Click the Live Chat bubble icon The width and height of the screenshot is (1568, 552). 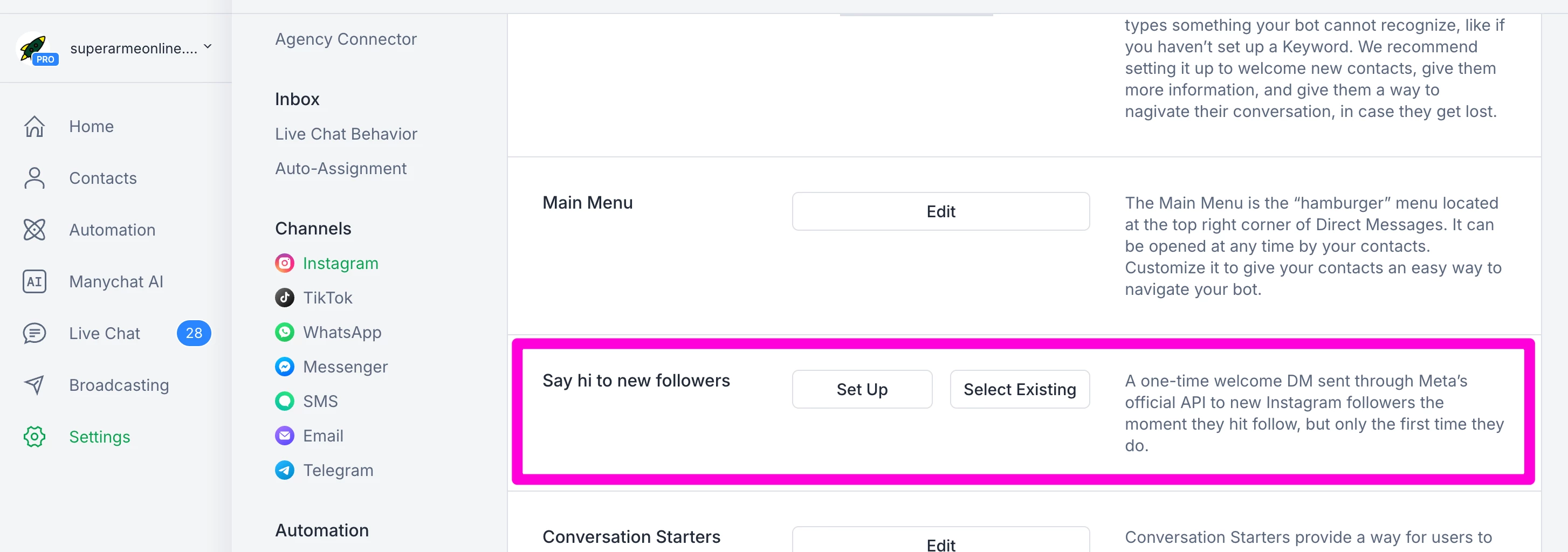pyautogui.click(x=35, y=334)
